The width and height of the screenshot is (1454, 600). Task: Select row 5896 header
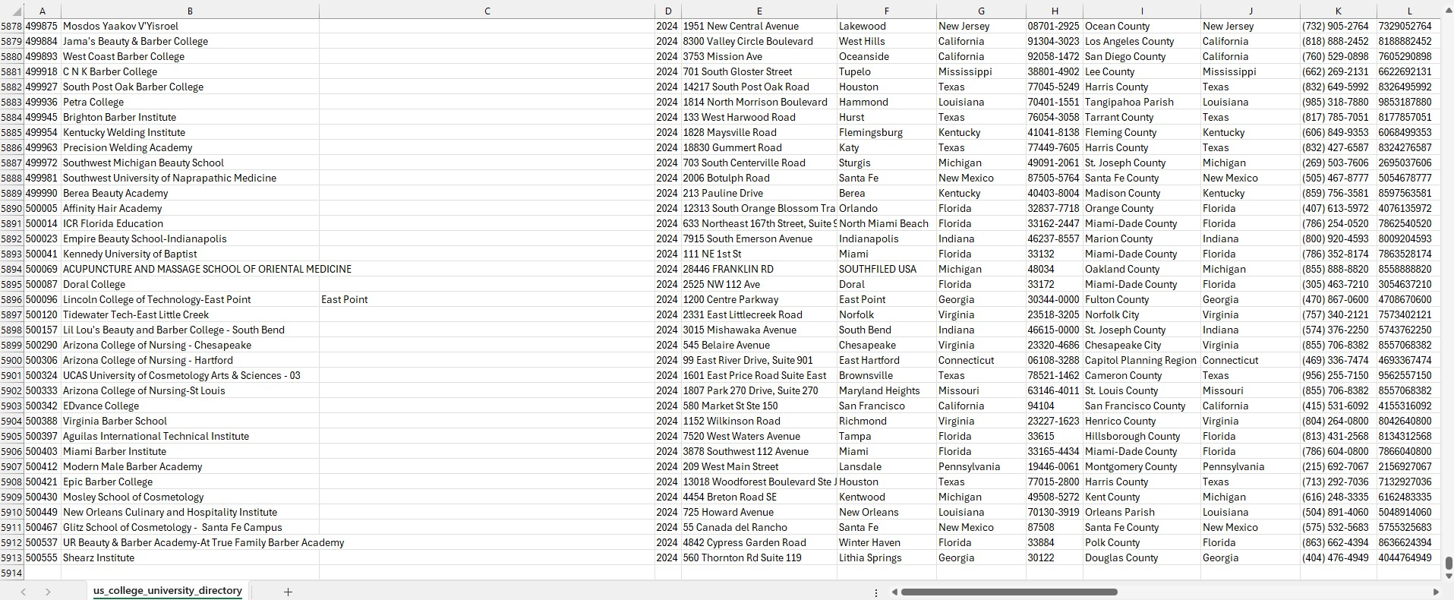point(11,299)
